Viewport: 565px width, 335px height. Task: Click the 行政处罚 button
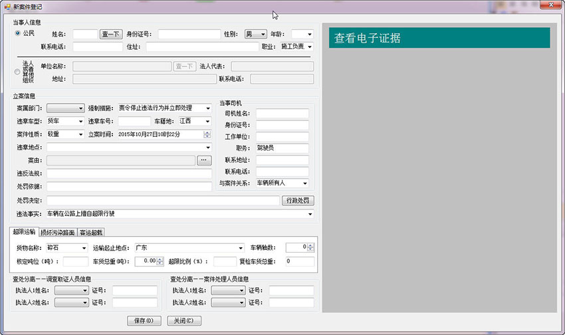(x=298, y=201)
